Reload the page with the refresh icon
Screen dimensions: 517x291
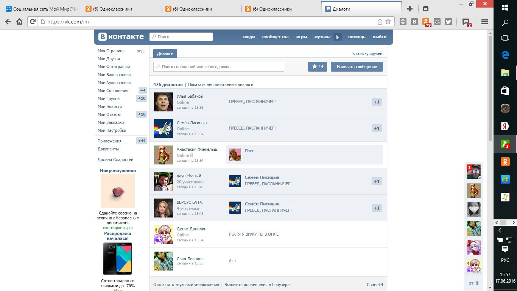(33, 22)
